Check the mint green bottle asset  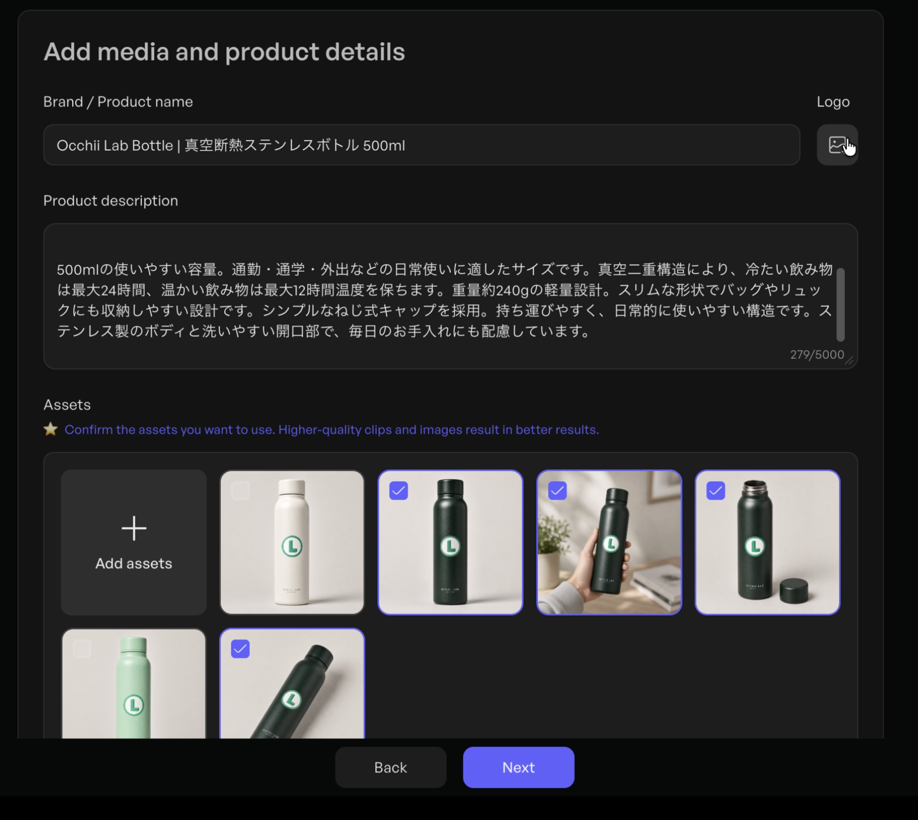[x=82, y=649]
